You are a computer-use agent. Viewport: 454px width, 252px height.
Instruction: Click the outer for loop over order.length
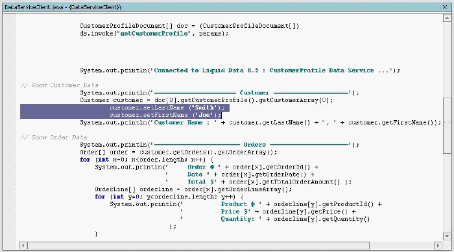[x=147, y=160]
